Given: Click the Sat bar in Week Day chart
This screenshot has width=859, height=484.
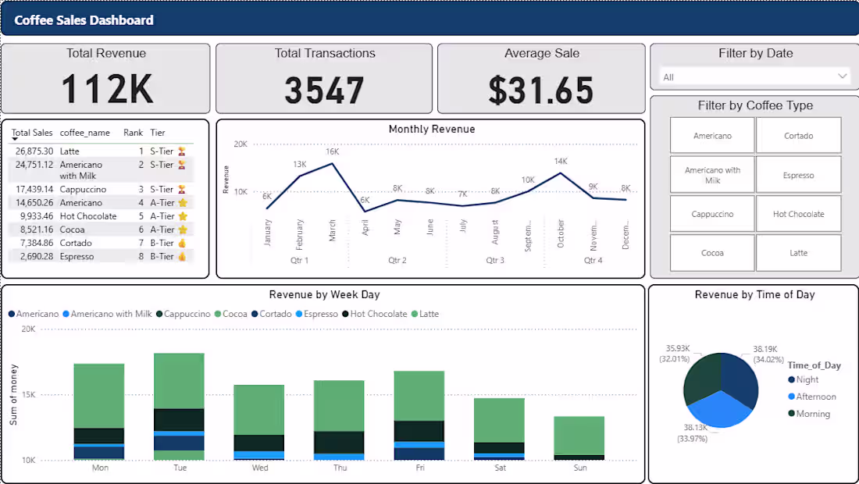Looking at the screenshot, I should (x=499, y=429).
